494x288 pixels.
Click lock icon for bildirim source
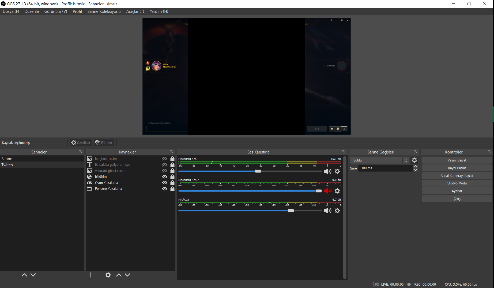172,177
